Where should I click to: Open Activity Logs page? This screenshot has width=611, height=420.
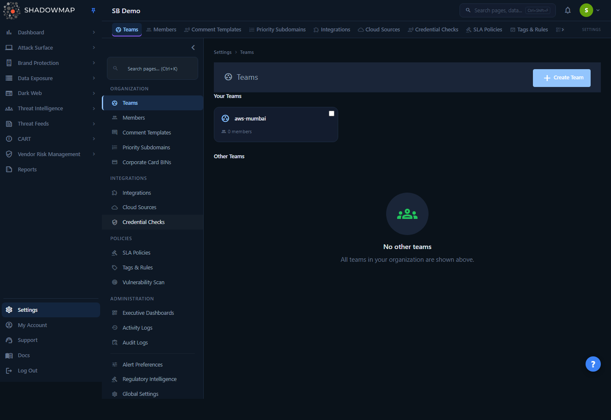tap(153, 328)
